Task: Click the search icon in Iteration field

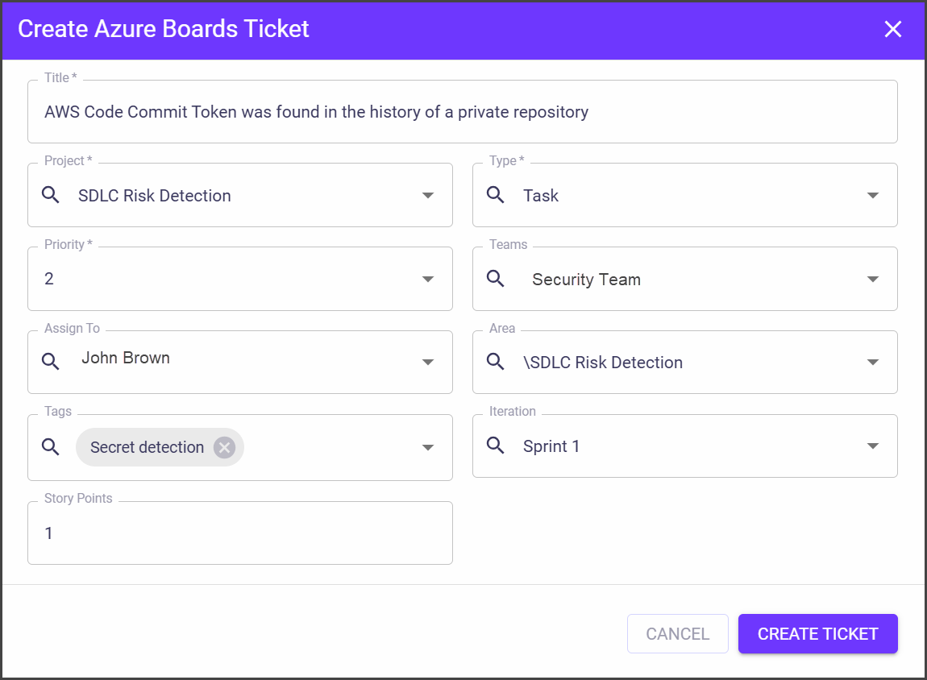Action: tap(496, 446)
